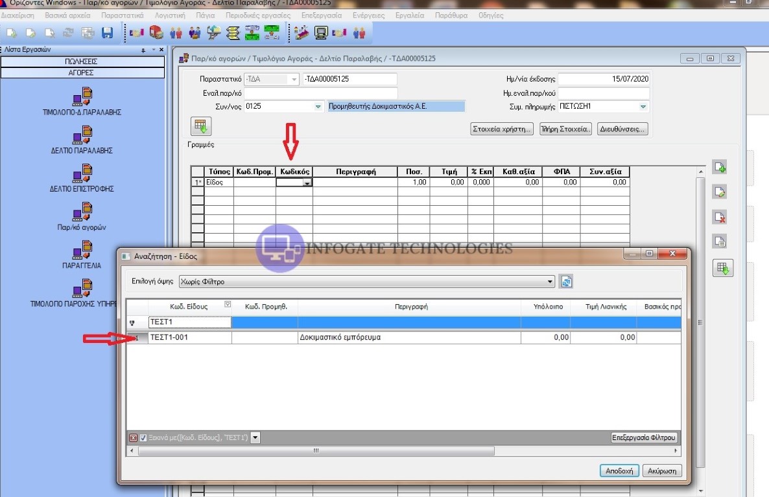Click refresh icon beside Επιλογή όψης
Image resolution: width=769 pixels, height=497 pixels.
[x=566, y=282]
